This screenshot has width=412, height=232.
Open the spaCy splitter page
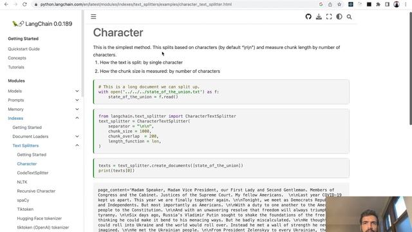pos(23,200)
